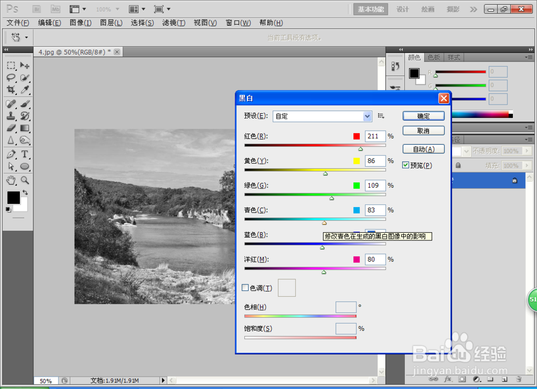Toggle the 预览(P) preview checkbox
Viewport: 537px width, 389px height.
click(x=406, y=165)
